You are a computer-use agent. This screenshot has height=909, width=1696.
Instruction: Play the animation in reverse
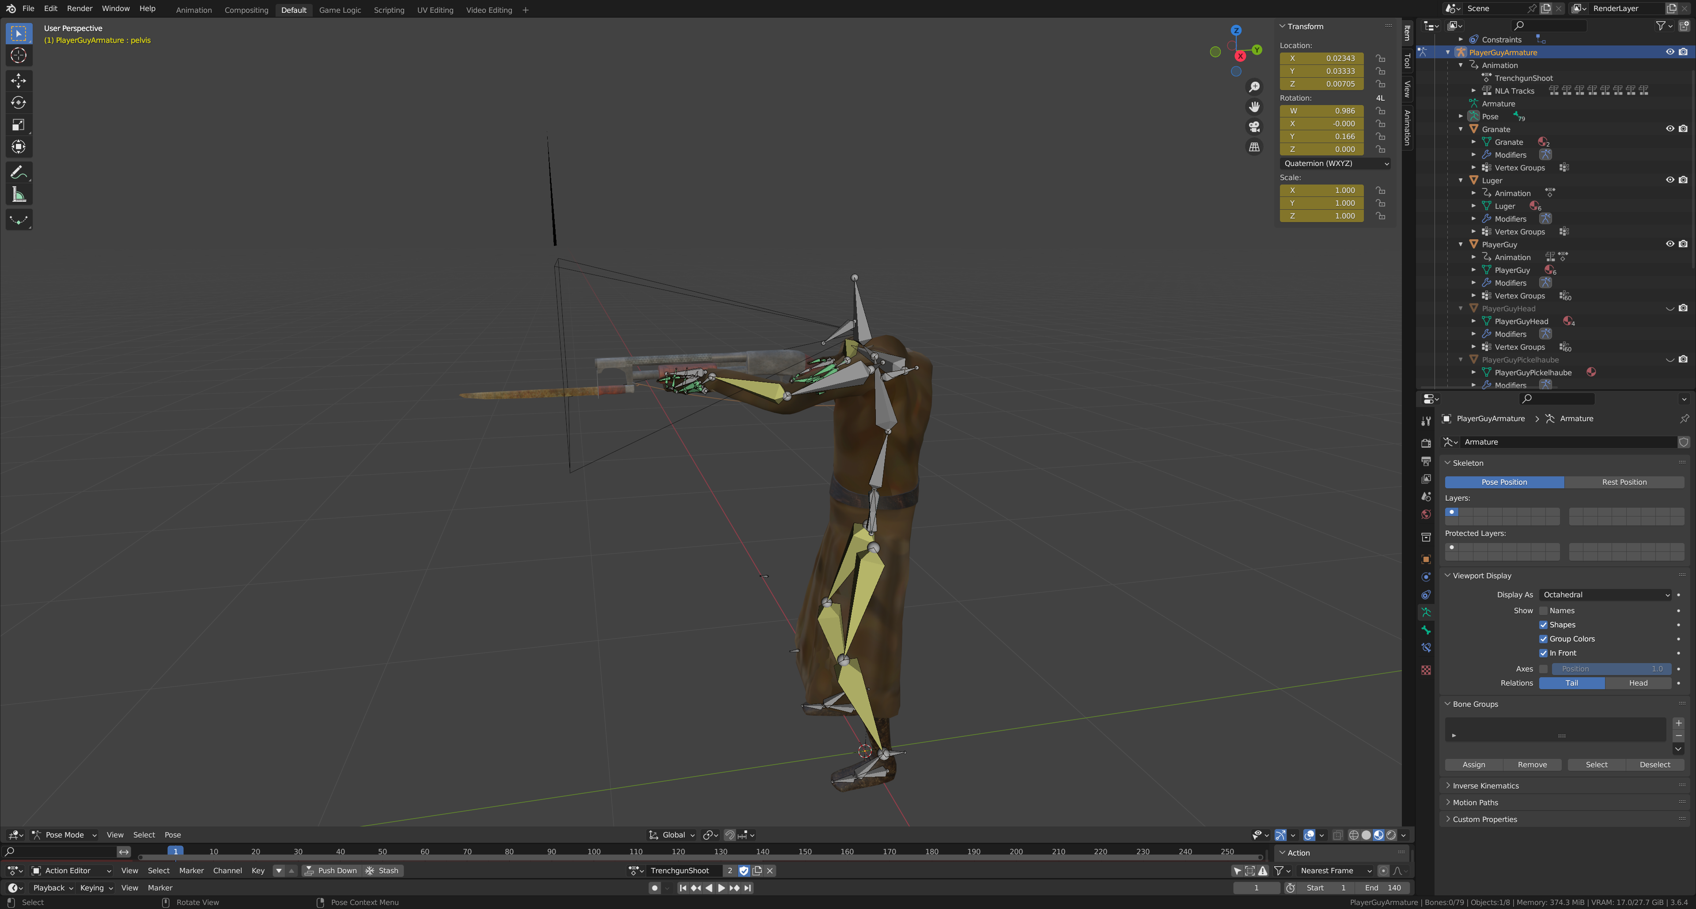tap(708, 888)
